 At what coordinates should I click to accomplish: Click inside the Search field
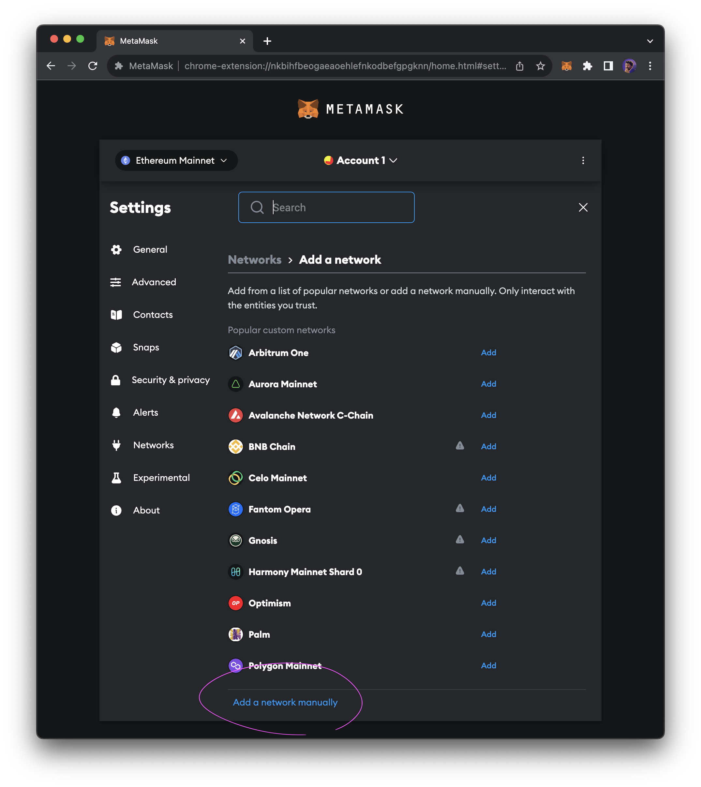(327, 208)
